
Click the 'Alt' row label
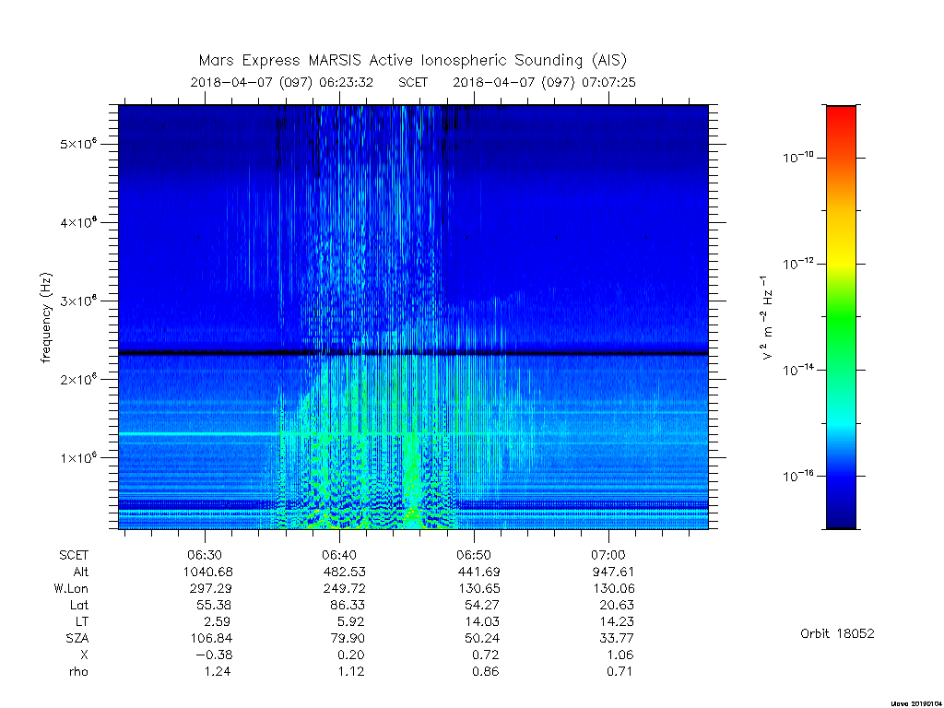click(x=81, y=572)
